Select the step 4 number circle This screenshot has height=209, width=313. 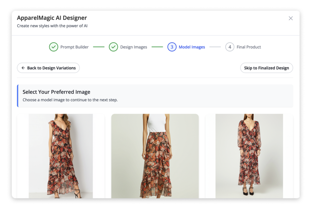tap(230, 47)
